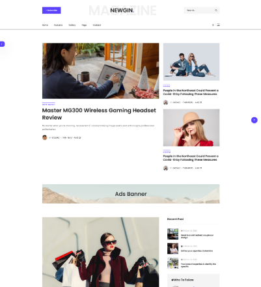Open the Contact menu item

tap(97, 25)
